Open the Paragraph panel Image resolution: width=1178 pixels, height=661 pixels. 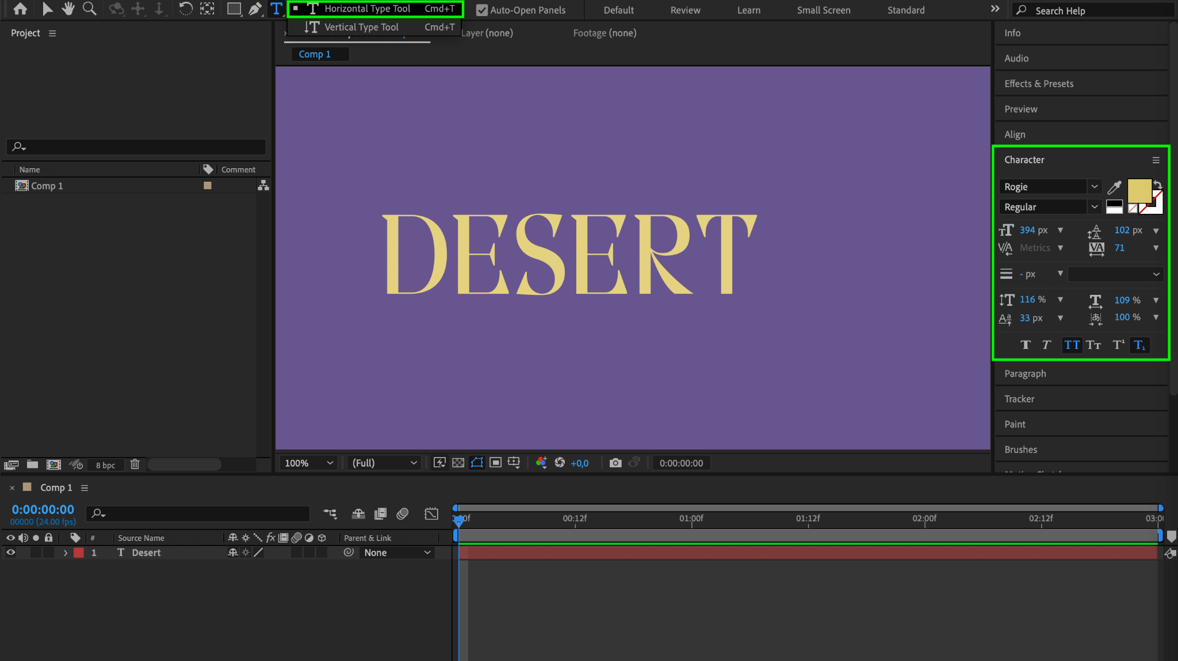coord(1025,374)
